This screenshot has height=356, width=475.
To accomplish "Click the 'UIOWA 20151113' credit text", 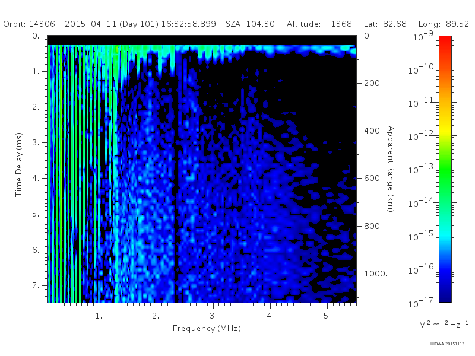I will point(447,344).
